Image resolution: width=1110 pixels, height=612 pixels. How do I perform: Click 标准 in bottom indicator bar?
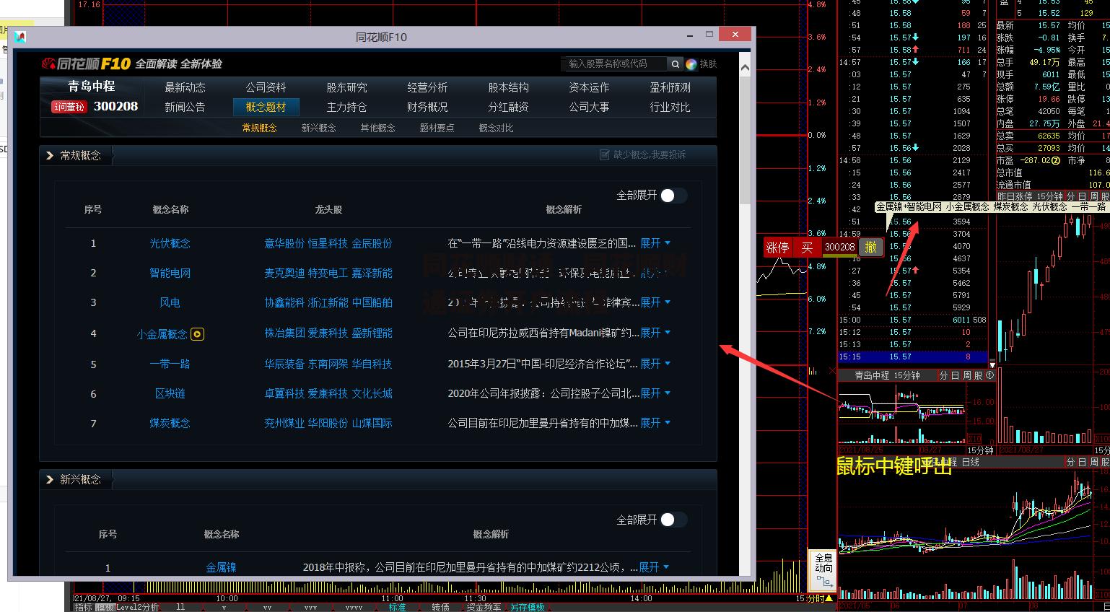coord(397,607)
